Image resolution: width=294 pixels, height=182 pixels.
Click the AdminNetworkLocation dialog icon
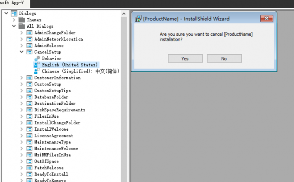29,39
